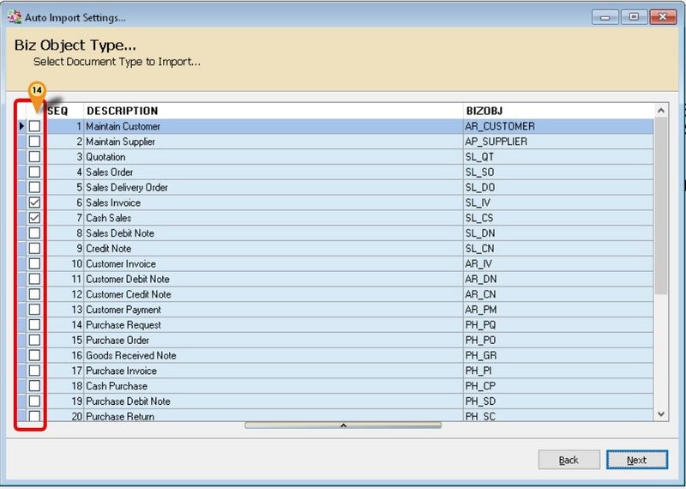Check the Maintain Customer checkbox
The width and height of the screenshot is (686, 489).
click(35, 127)
